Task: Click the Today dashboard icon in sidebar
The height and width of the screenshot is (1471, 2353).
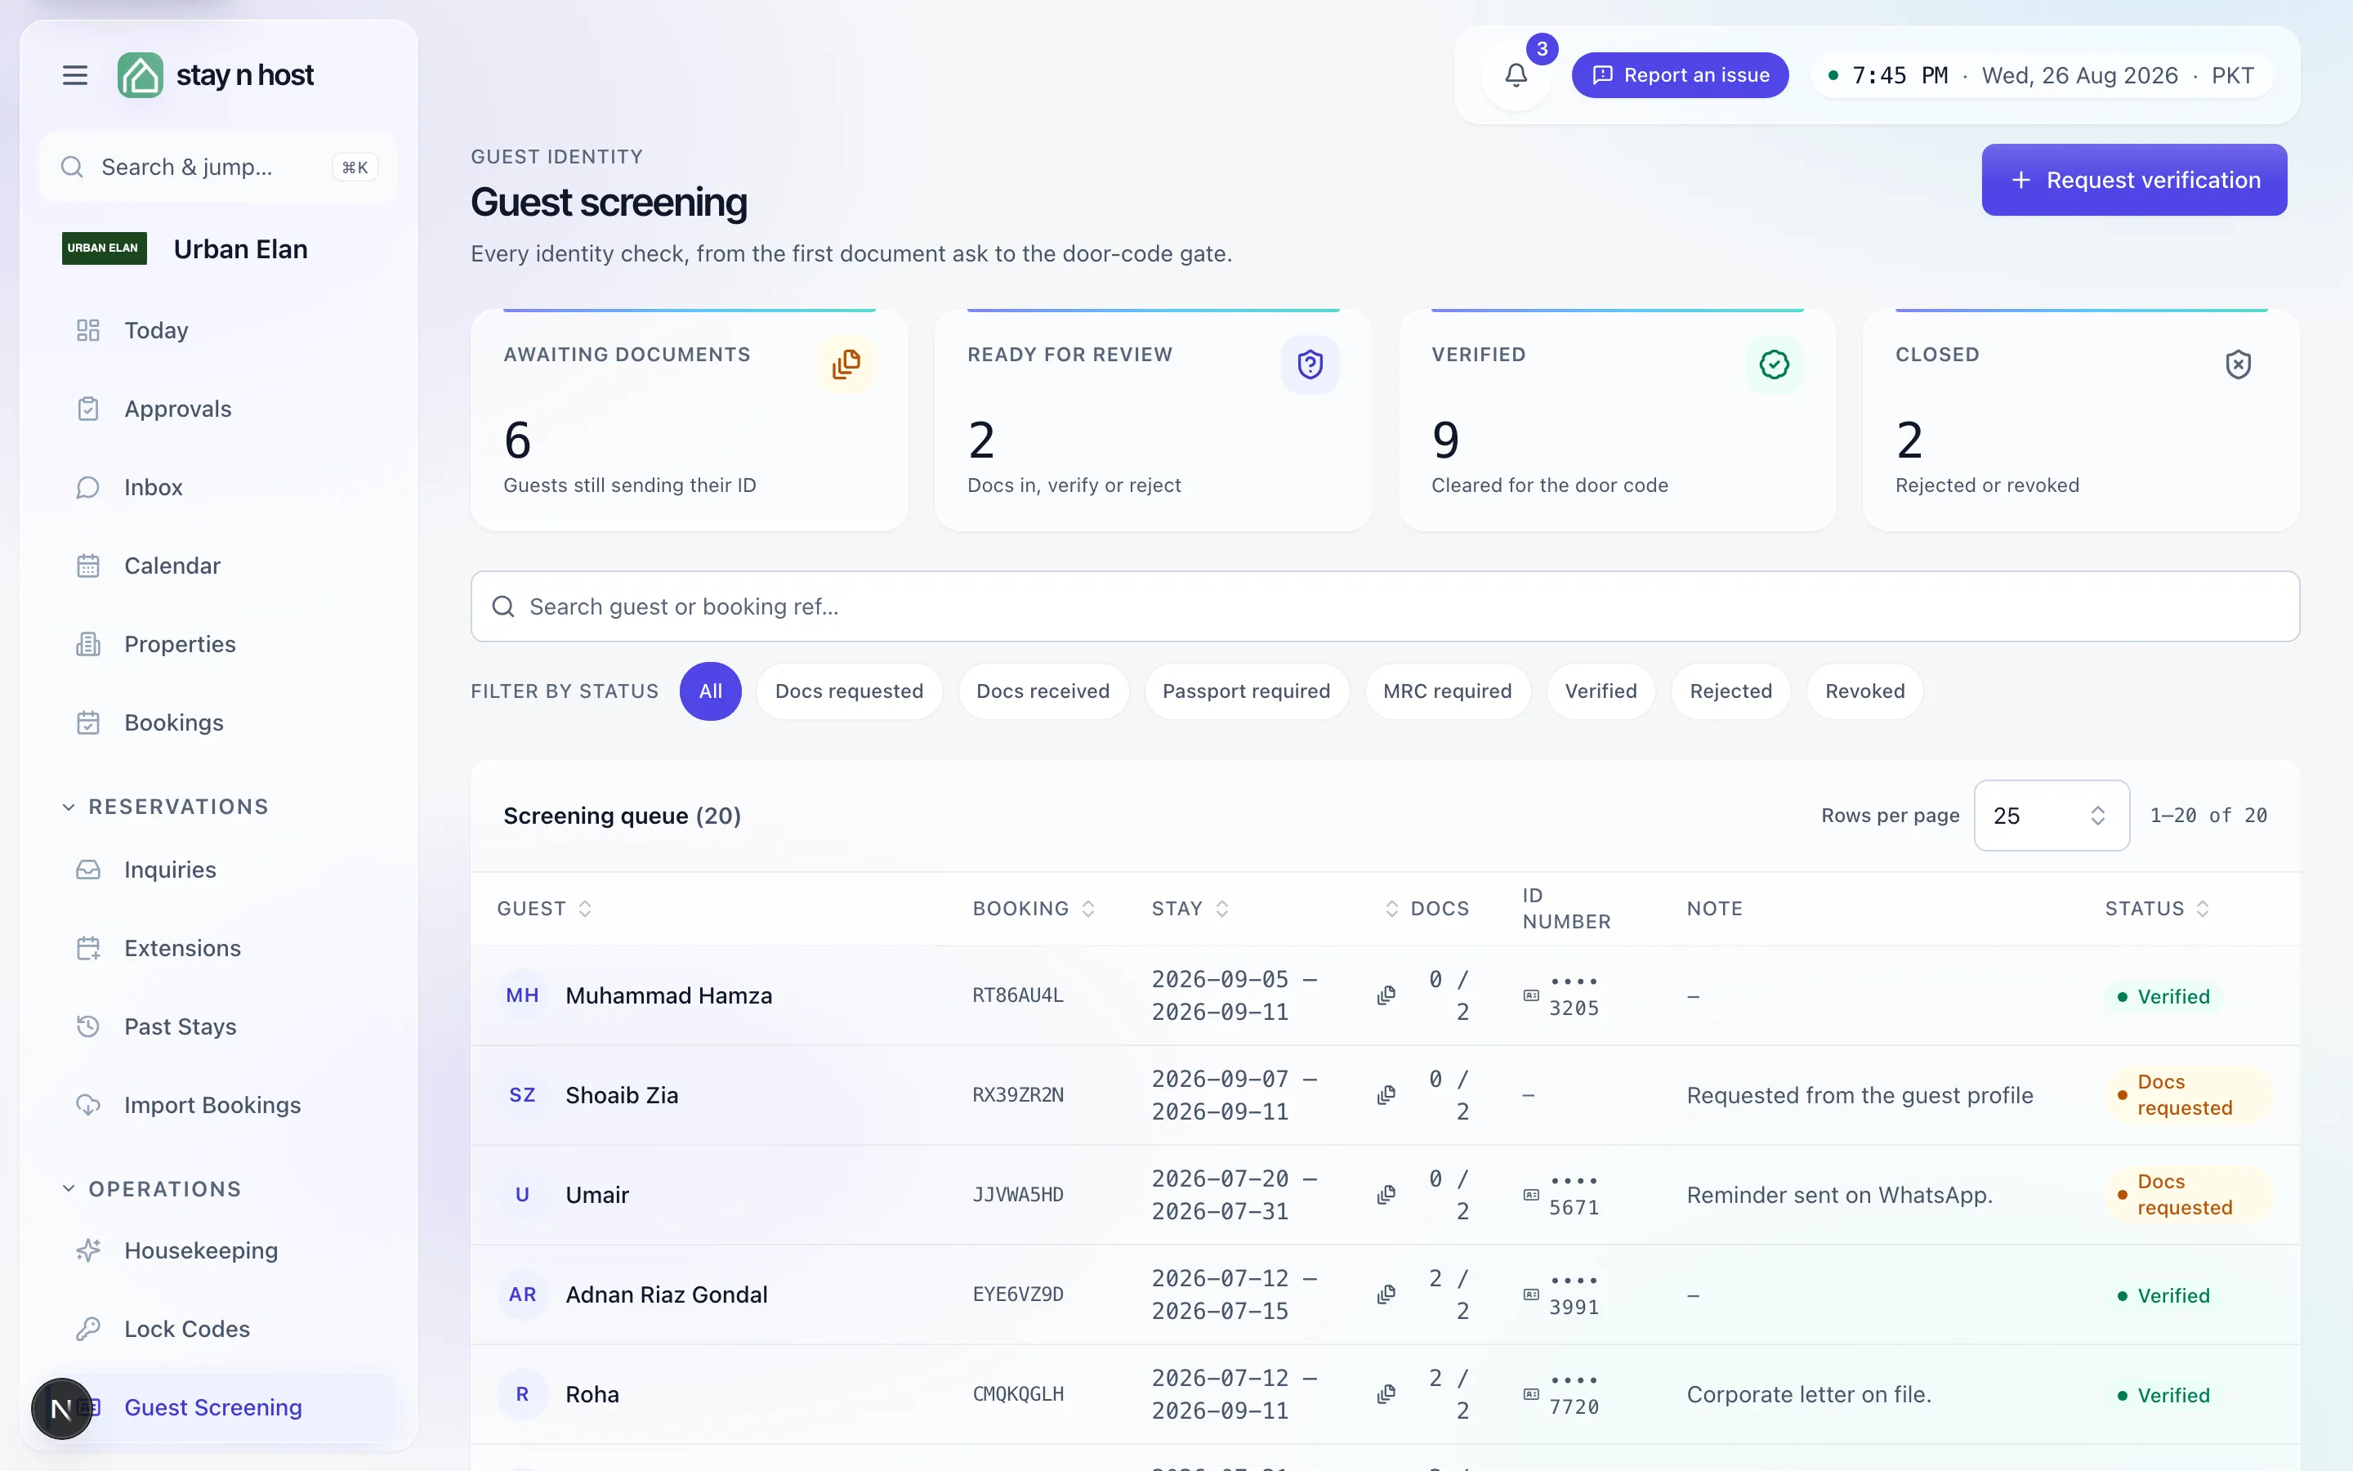Action: click(x=88, y=331)
